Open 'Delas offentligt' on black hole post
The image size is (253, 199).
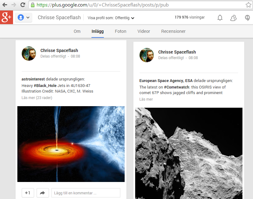[x=53, y=56]
